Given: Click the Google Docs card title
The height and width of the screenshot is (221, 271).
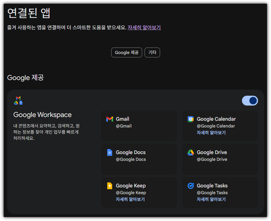Looking at the screenshot, I should click(x=131, y=152).
